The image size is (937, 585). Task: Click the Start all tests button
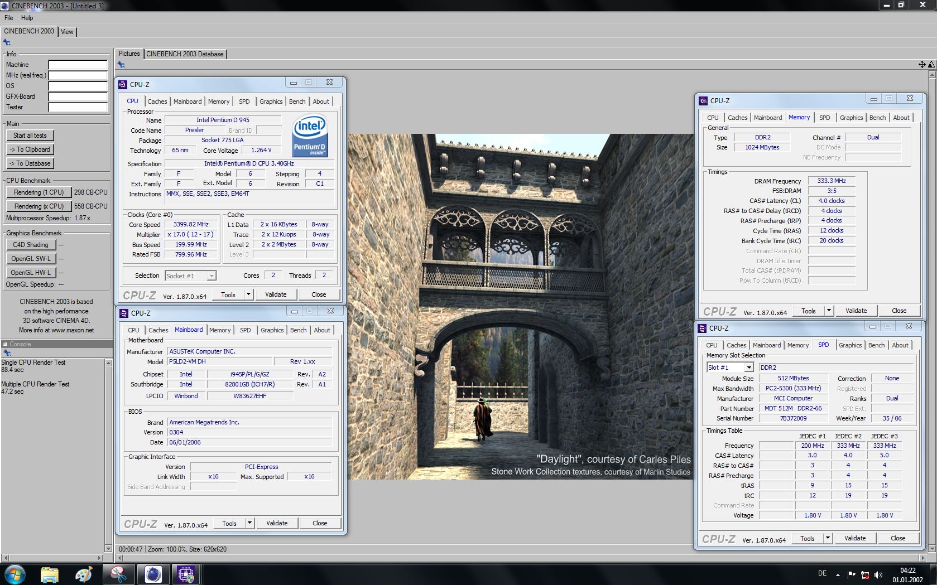pyautogui.click(x=30, y=136)
